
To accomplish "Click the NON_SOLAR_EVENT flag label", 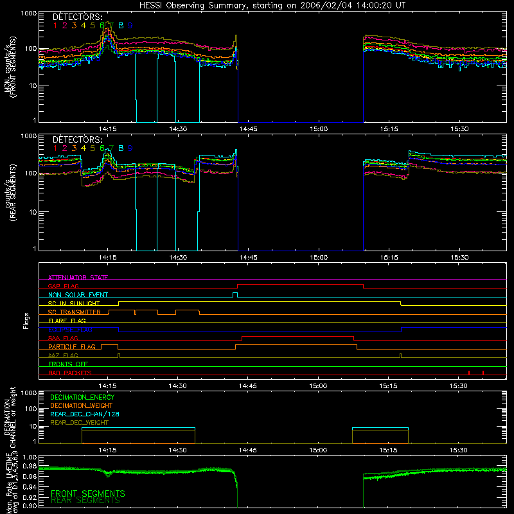I will pyautogui.click(x=78, y=295).
